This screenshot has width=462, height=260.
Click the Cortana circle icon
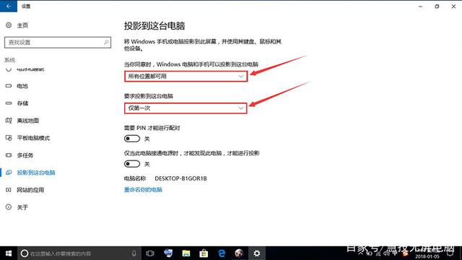pyautogui.click(x=25, y=253)
